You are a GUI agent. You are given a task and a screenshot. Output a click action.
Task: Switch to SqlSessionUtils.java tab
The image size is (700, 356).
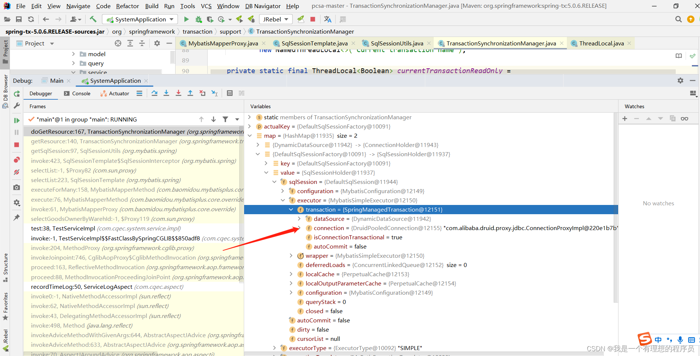397,43
